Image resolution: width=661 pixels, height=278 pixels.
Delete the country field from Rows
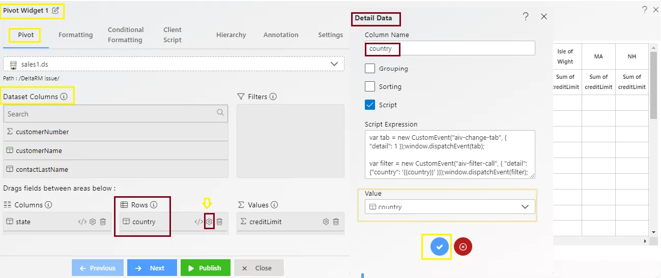219,222
